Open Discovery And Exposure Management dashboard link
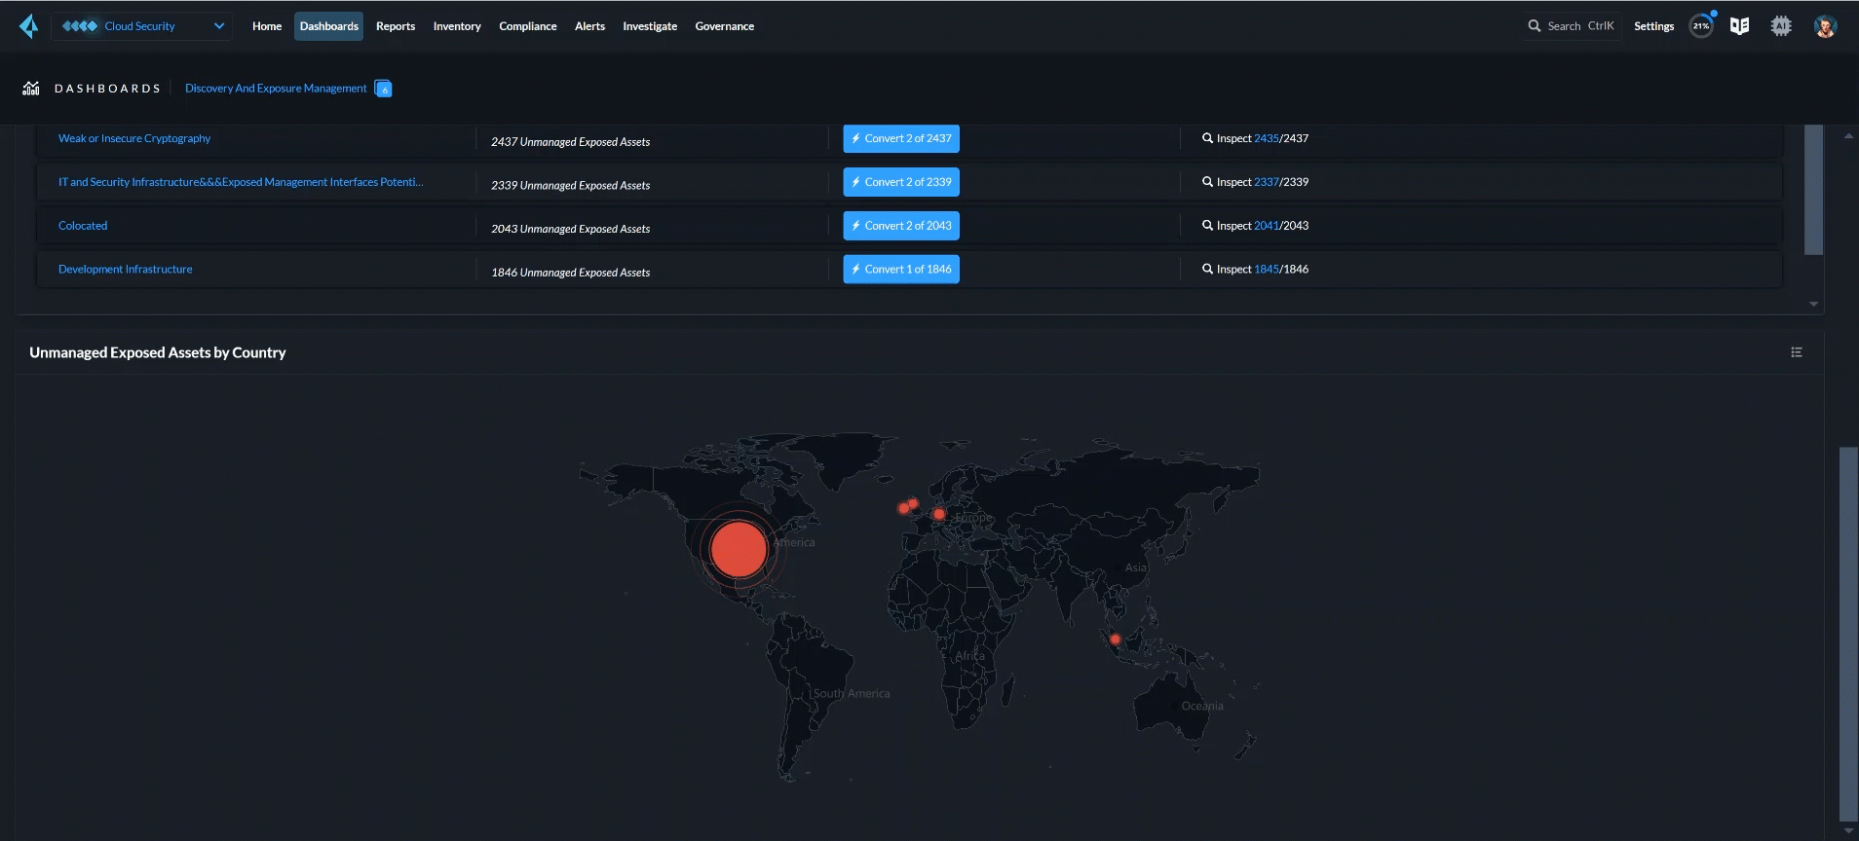1859x841 pixels. (x=276, y=89)
